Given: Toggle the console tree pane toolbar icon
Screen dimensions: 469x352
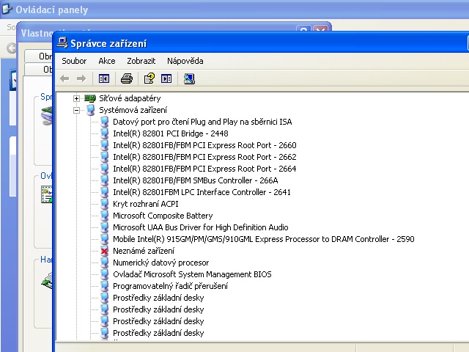Looking at the screenshot, I should (x=104, y=78).
